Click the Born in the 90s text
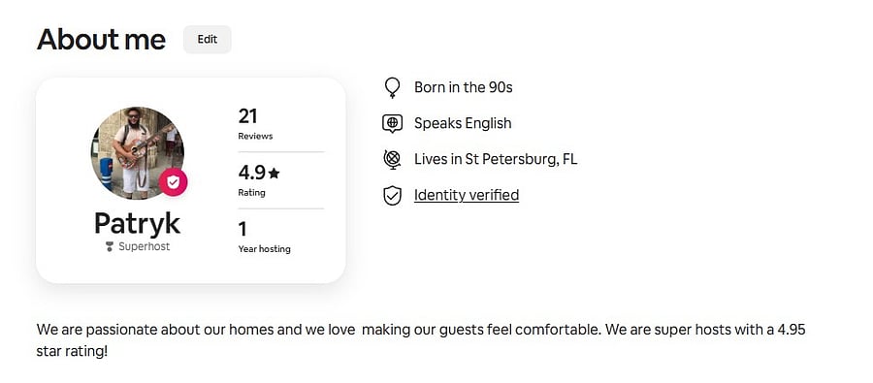The height and width of the screenshot is (383, 873). pos(464,87)
